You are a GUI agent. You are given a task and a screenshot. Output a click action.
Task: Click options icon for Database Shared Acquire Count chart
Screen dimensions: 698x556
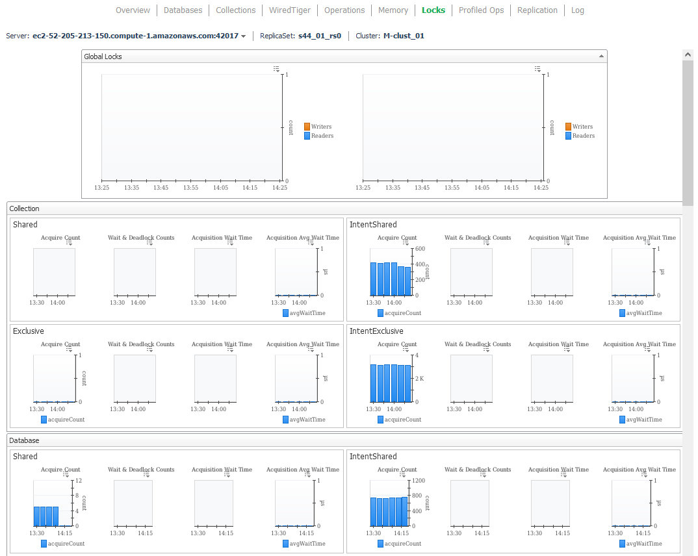click(x=66, y=475)
